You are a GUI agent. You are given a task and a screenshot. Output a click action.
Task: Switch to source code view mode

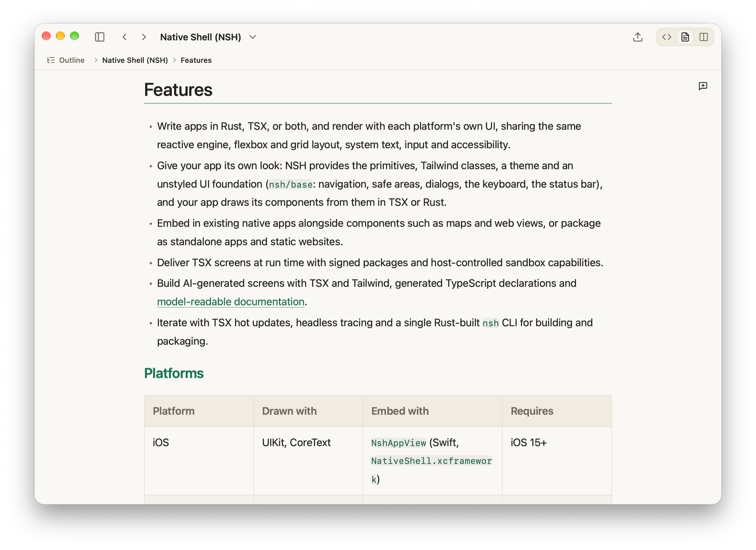[x=667, y=37]
